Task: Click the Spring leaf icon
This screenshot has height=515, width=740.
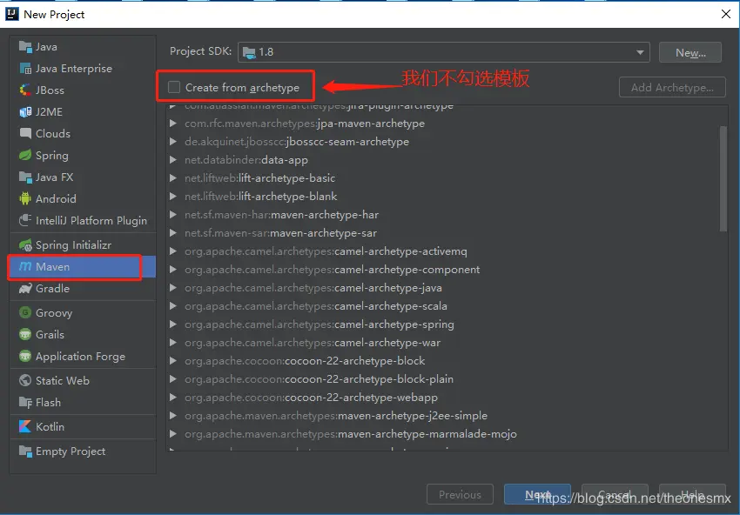Action: [25, 155]
